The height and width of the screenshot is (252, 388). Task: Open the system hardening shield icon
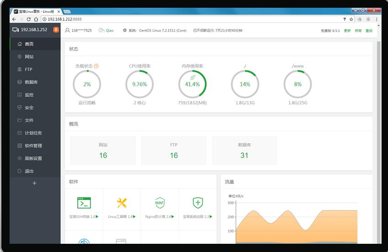point(197,203)
